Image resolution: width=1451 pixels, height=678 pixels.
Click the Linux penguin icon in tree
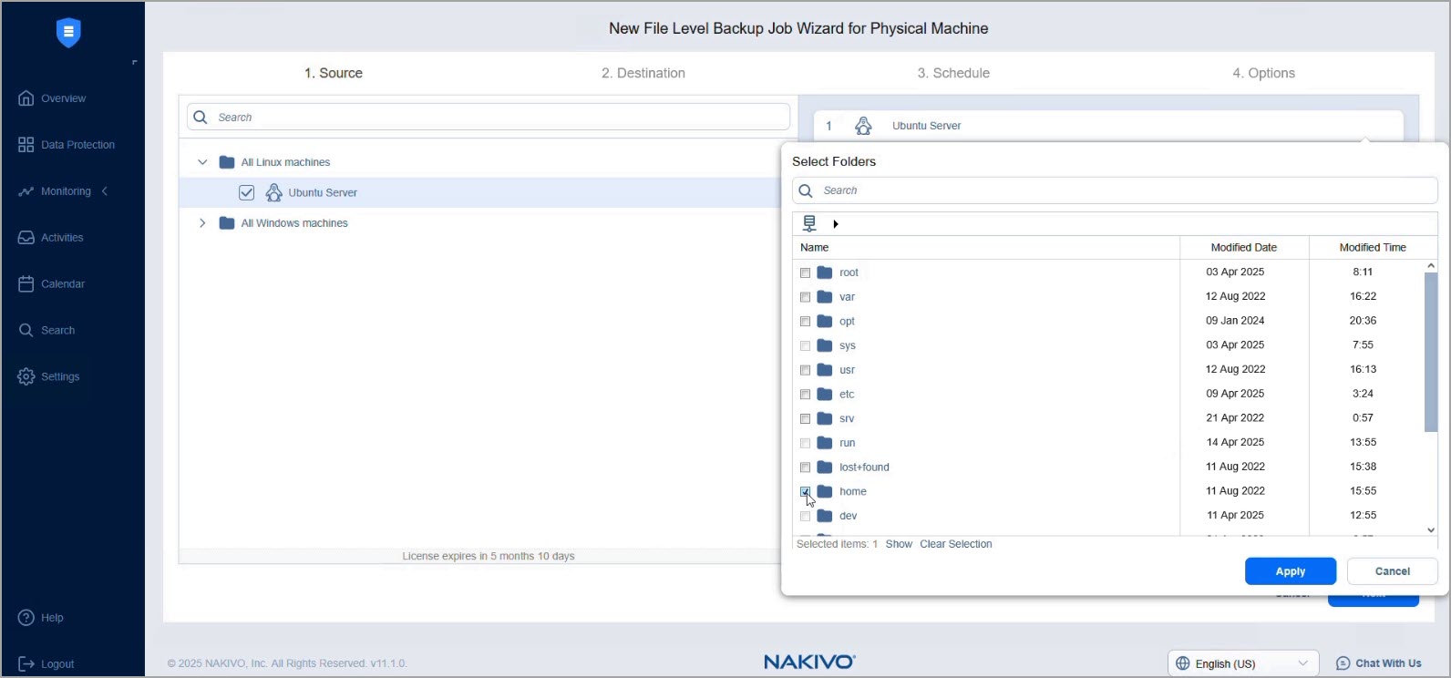pyautogui.click(x=273, y=192)
